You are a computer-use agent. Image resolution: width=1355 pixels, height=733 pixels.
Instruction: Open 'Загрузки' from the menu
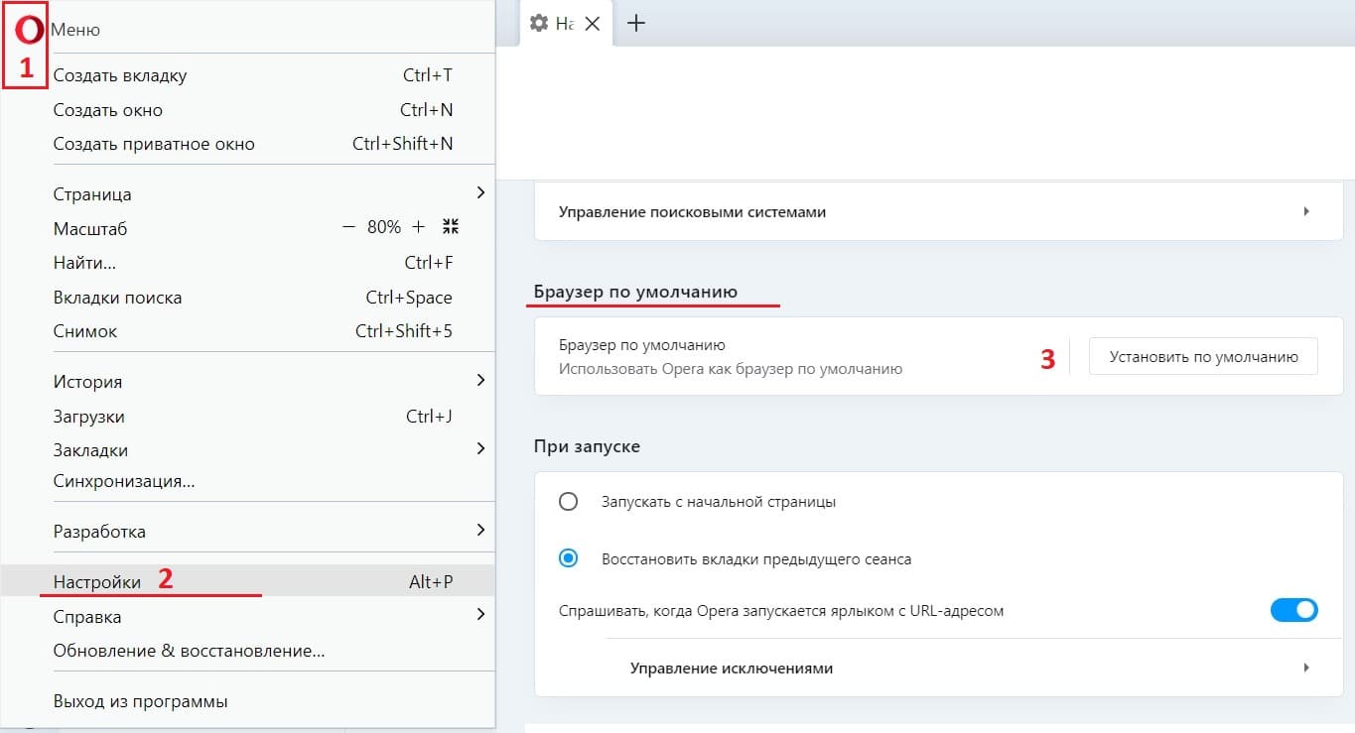tap(89, 417)
